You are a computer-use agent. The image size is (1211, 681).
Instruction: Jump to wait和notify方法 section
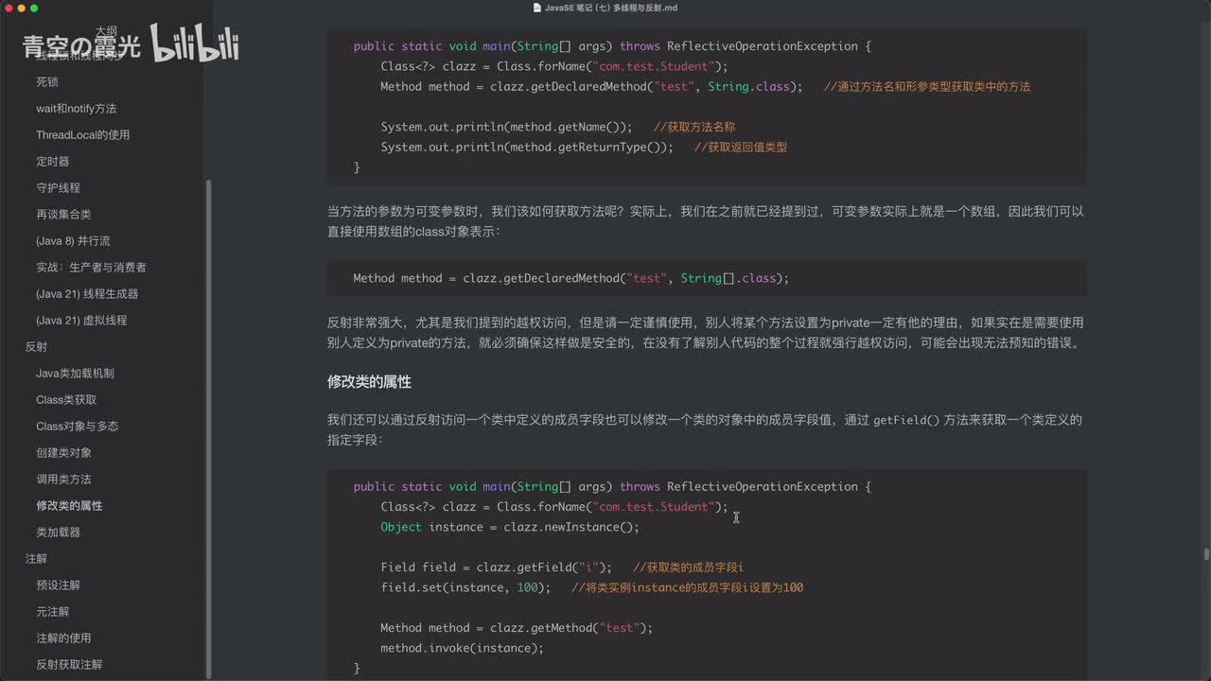(77, 109)
